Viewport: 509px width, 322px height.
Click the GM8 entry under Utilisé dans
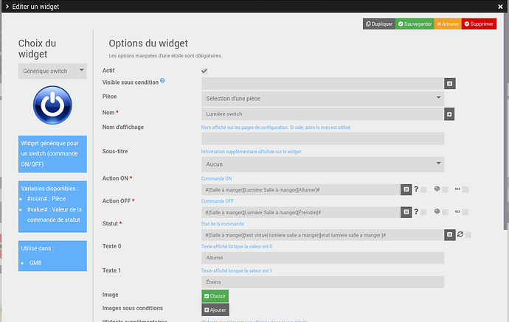(x=35, y=263)
